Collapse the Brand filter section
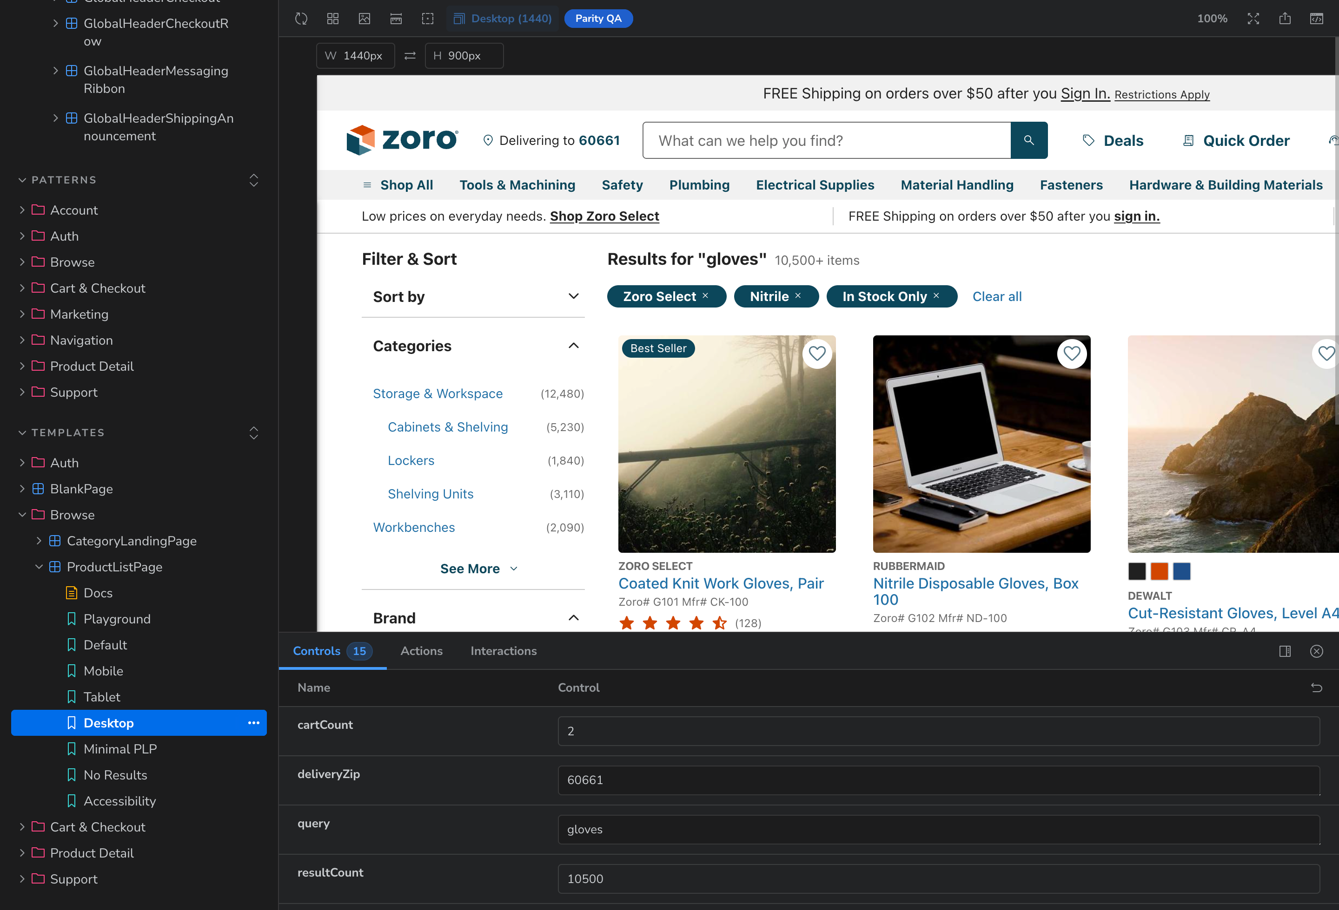The height and width of the screenshot is (910, 1339). (x=573, y=618)
